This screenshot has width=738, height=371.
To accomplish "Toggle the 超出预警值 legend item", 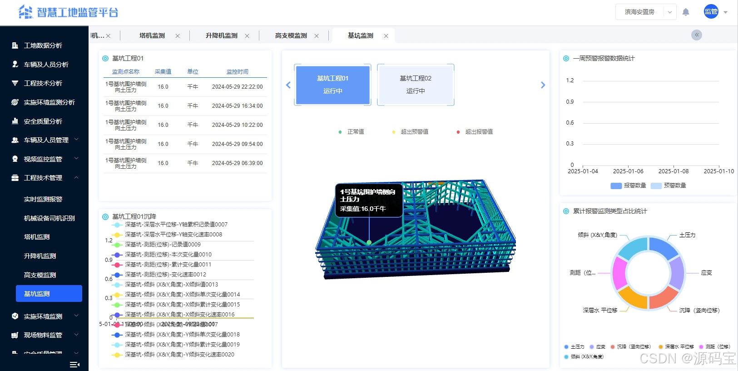I will coord(410,132).
